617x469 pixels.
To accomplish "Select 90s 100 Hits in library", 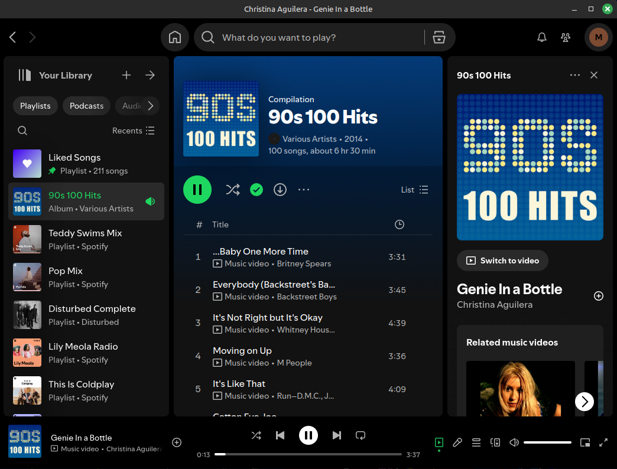I will coord(86,201).
